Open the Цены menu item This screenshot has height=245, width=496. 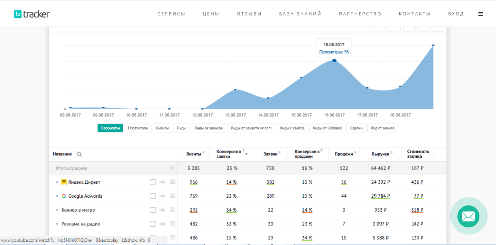click(211, 14)
